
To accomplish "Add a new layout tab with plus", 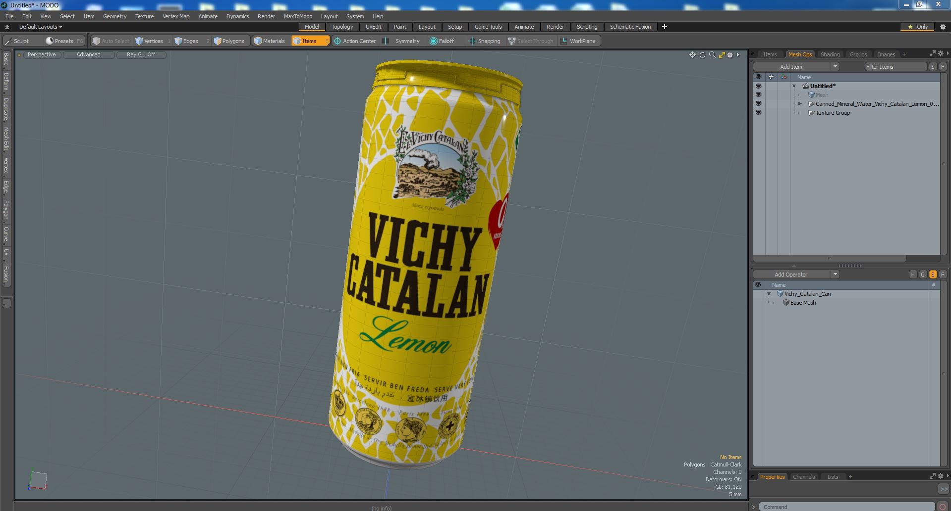I will click(665, 27).
